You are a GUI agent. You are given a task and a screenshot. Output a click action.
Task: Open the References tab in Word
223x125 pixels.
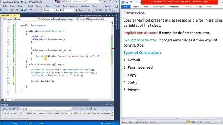click(x=174, y=7)
